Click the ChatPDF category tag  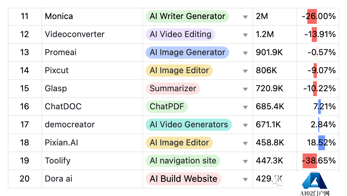[167, 107]
